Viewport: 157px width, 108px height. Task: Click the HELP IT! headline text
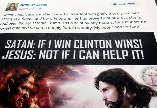124,55
